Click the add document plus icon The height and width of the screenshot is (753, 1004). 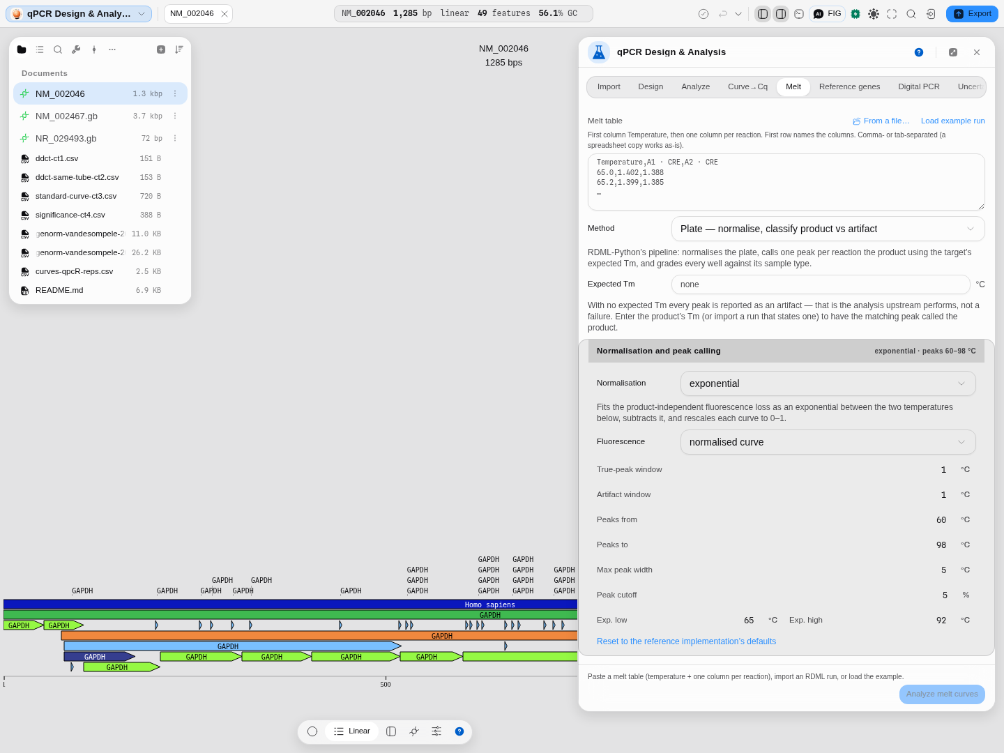tap(161, 50)
